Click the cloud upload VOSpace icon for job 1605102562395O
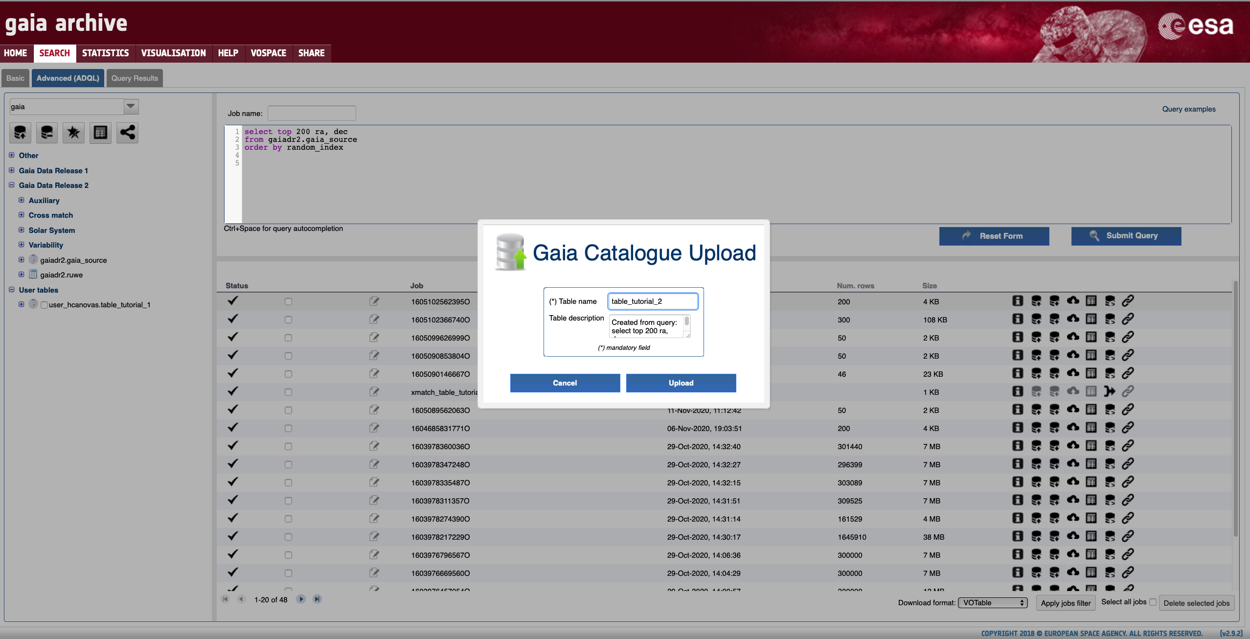1250x639 pixels. pos(1073,300)
